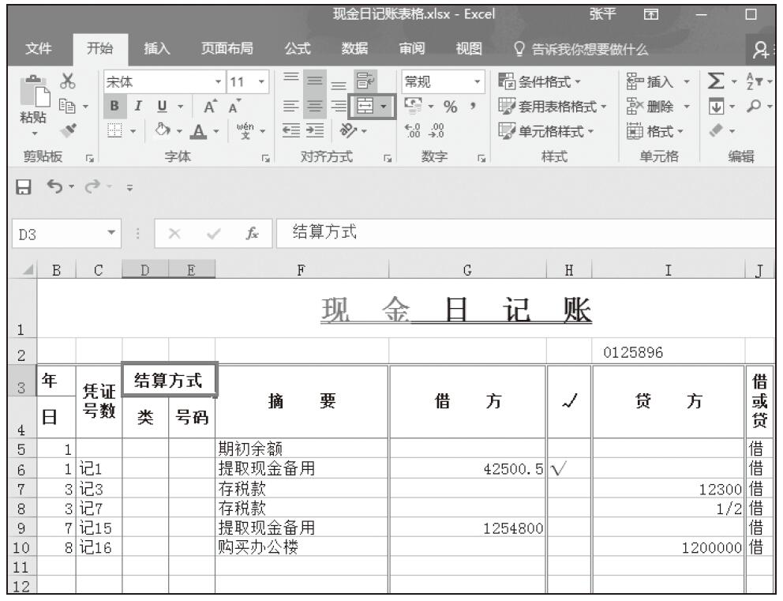
Task: Click the Merge and Center icon
Action: point(365,104)
